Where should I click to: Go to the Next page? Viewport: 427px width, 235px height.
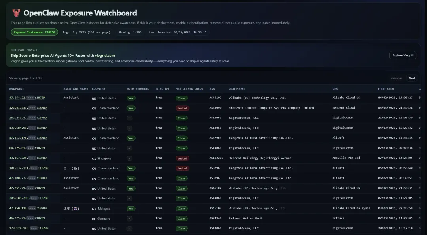click(412, 78)
